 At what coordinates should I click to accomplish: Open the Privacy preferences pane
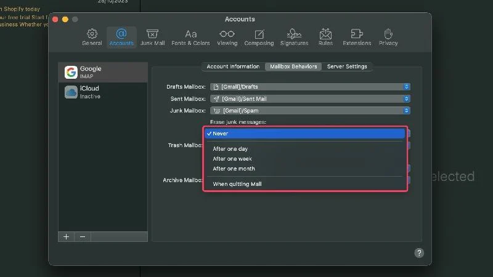pyautogui.click(x=388, y=38)
